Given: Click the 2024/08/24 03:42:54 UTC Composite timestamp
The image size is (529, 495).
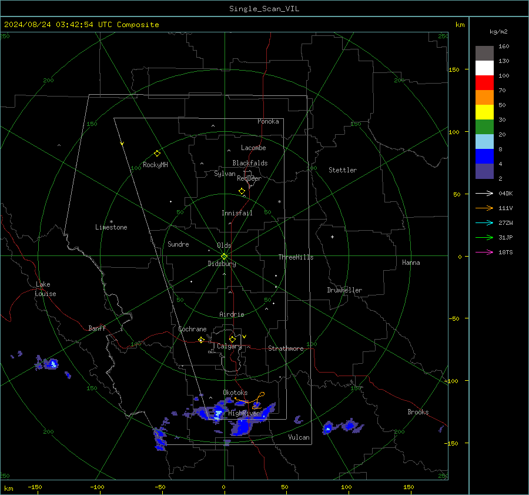Looking at the screenshot, I should pos(81,25).
